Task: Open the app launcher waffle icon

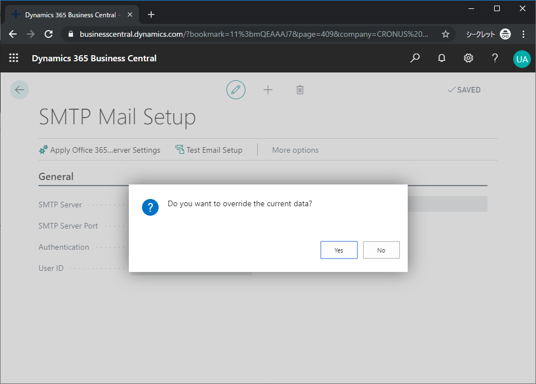Action: (x=14, y=58)
